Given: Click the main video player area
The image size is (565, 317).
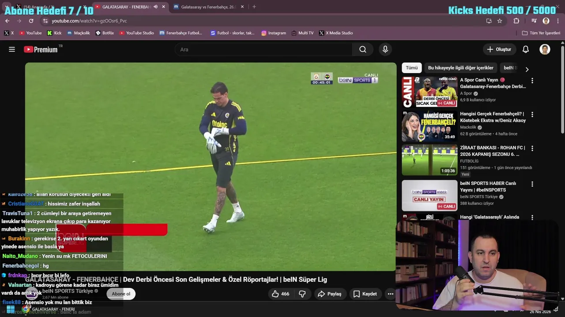Looking at the screenshot, I should (x=211, y=166).
